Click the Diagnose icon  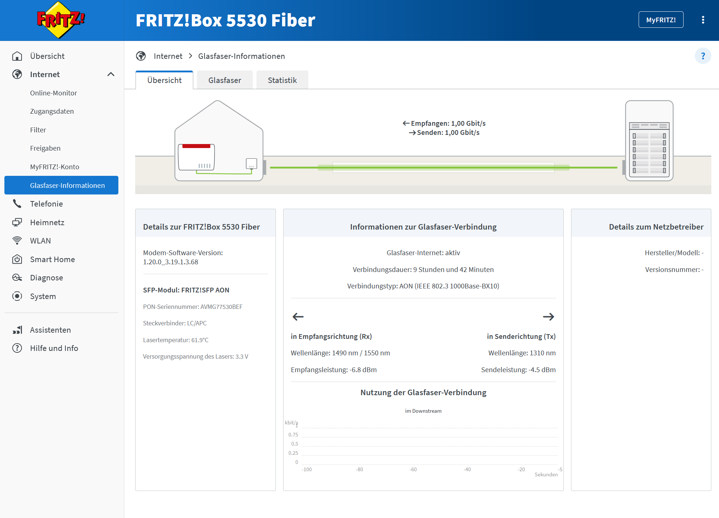pyautogui.click(x=17, y=277)
